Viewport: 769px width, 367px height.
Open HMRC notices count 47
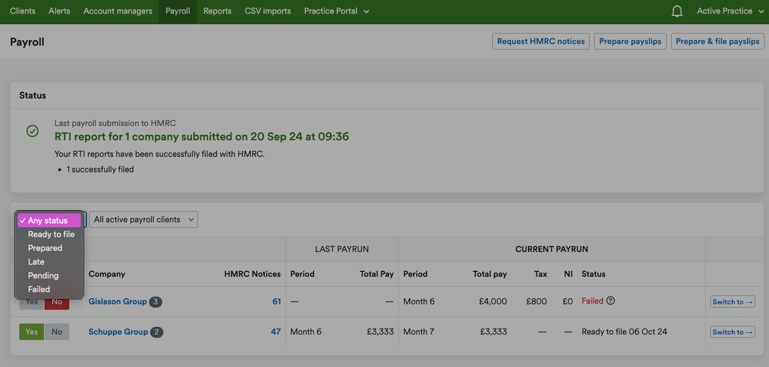(x=276, y=332)
